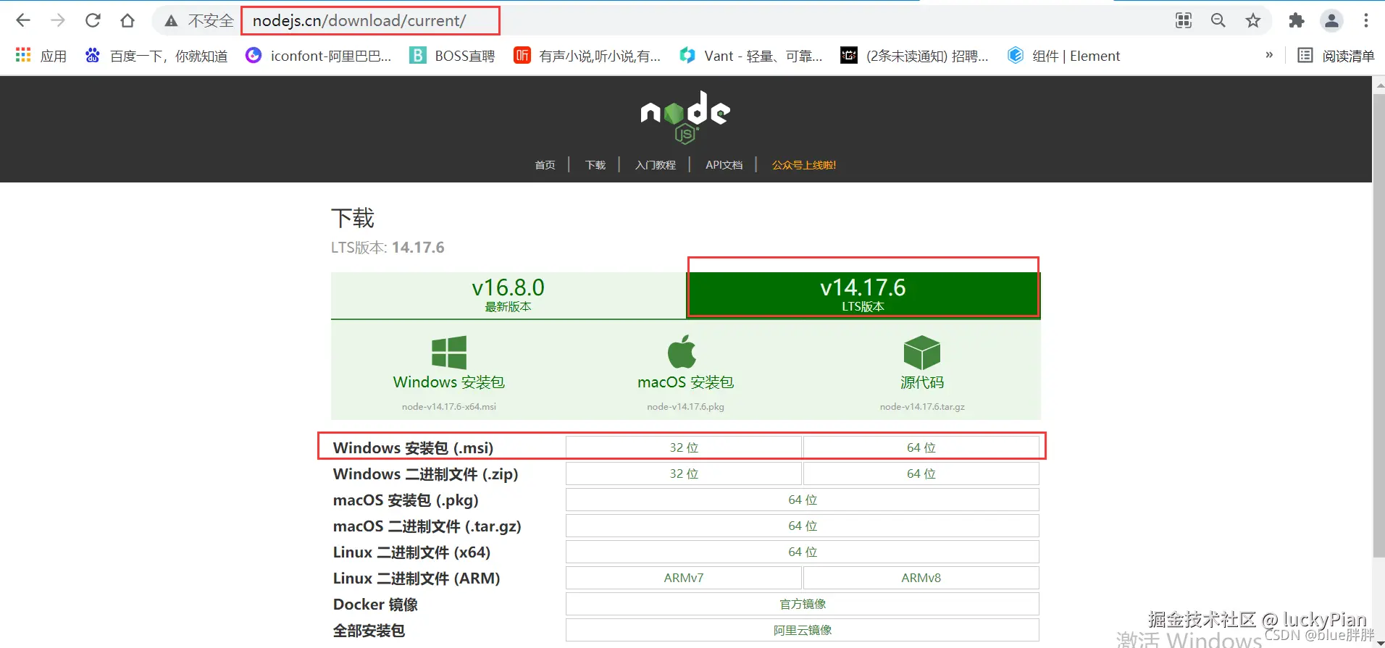
Task: Click file name node-v14.17.6.tar.gz
Action: click(922, 407)
